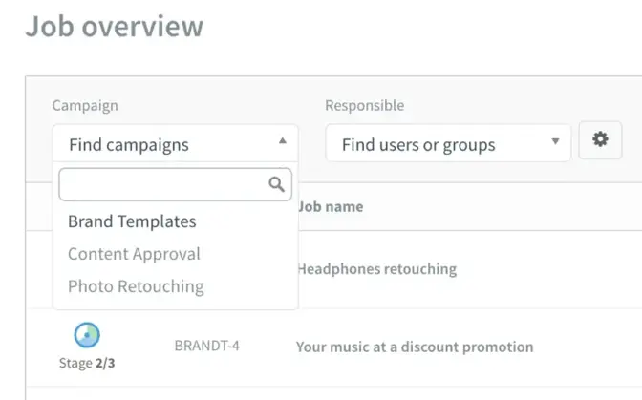Click the Stage 2/3 status text
This screenshot has height=400, width=642.
coord(87,362)
